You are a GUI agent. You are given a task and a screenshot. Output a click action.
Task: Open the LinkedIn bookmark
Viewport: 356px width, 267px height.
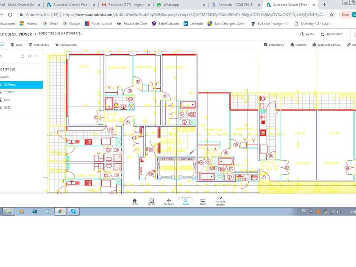[x=193, y=23]
